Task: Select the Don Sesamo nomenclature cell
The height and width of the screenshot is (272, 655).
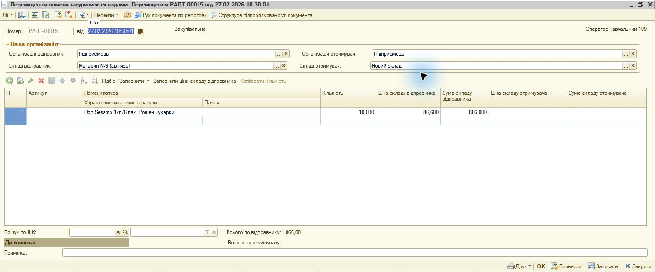Action: [x=201, y=112]
